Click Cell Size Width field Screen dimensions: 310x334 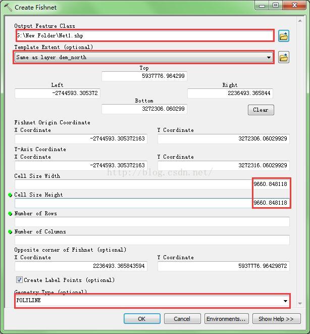[152, 184]
